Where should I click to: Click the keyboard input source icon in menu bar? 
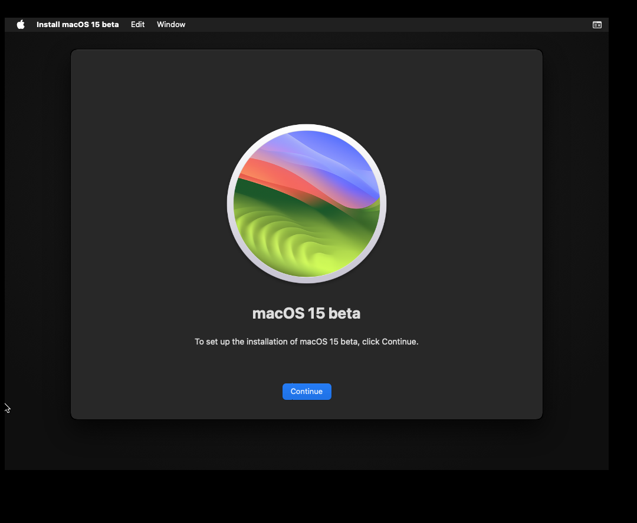tap(597, 25)
